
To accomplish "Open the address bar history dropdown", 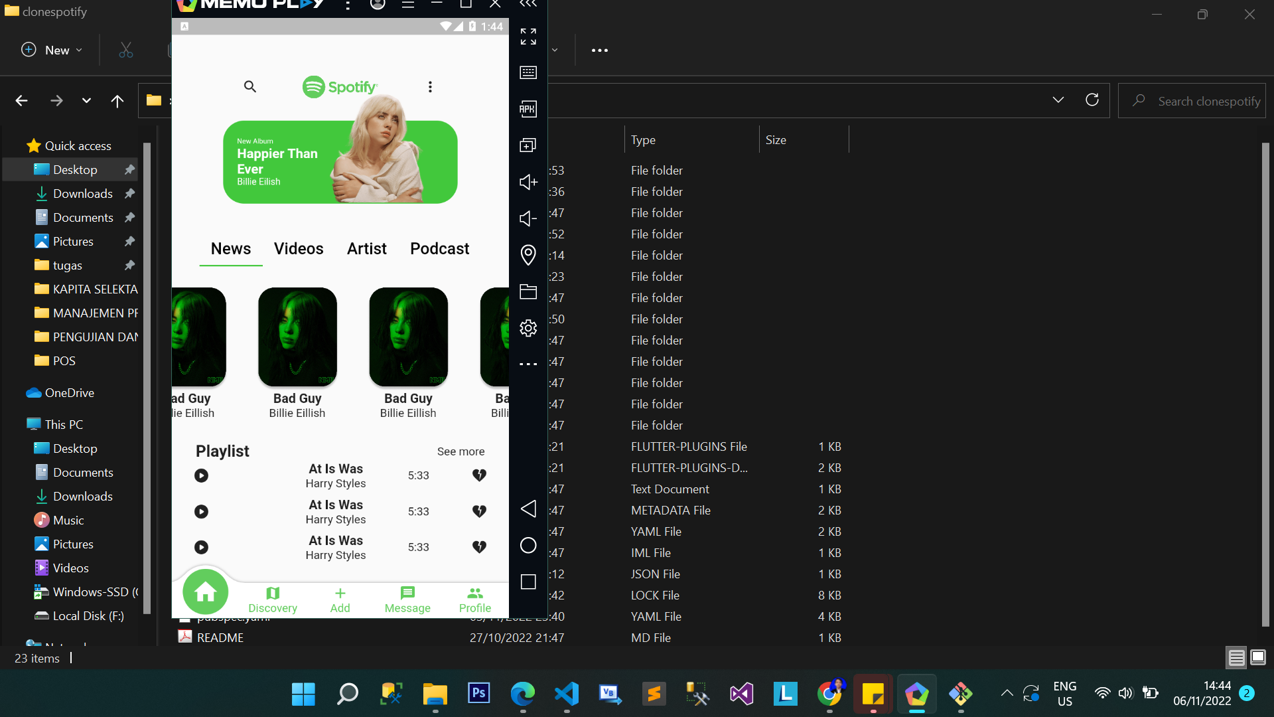I will (x=1058, y=100).
